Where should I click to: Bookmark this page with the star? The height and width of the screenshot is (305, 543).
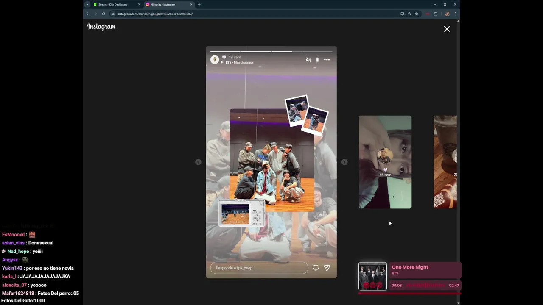(x=417, y=14)
